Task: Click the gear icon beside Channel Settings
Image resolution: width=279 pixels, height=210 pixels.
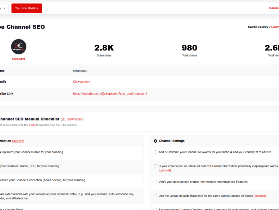Action: point(155,141)
